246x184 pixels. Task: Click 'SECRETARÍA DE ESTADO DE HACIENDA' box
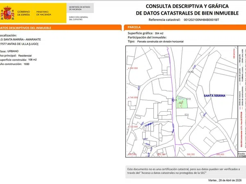pyautogui.click(x=80, y=8)
